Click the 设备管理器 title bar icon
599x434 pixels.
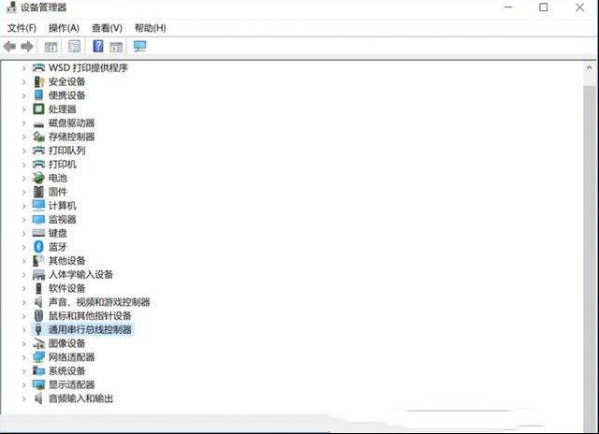tap(11, 7)
